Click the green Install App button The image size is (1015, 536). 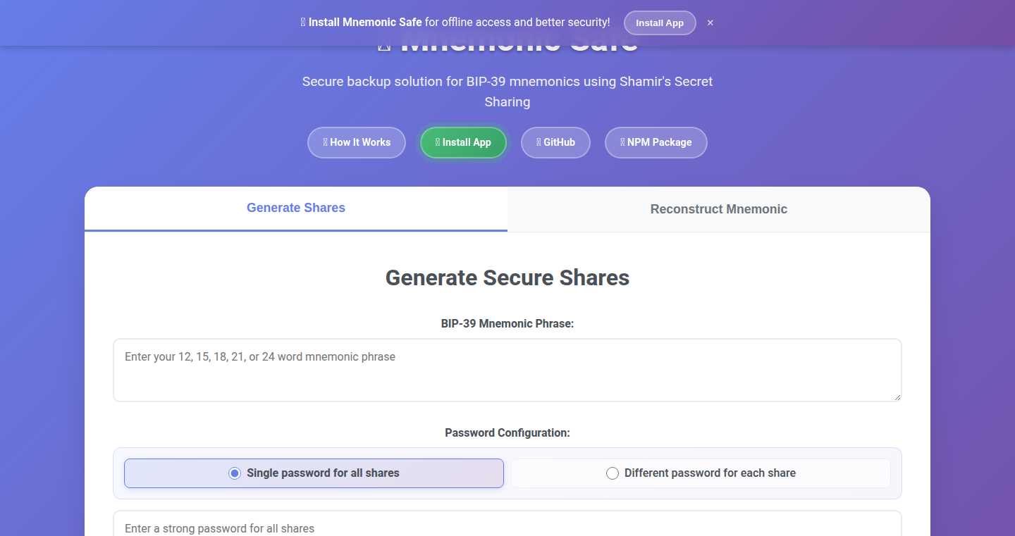coord(464,142)
